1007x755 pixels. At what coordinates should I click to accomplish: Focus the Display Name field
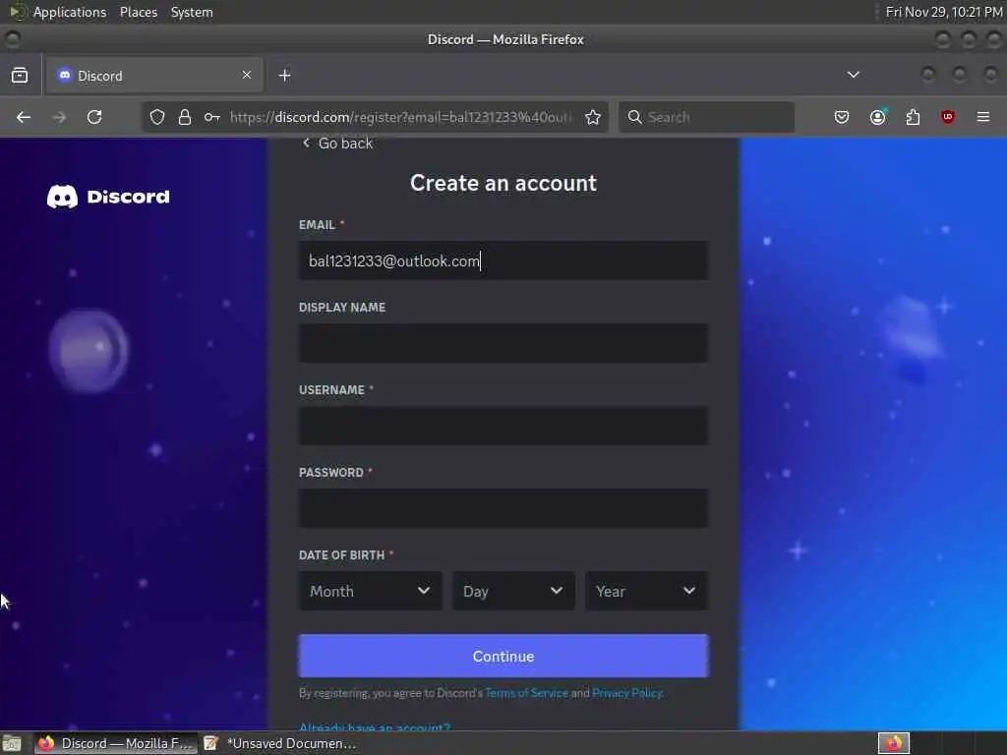point(503,343)
